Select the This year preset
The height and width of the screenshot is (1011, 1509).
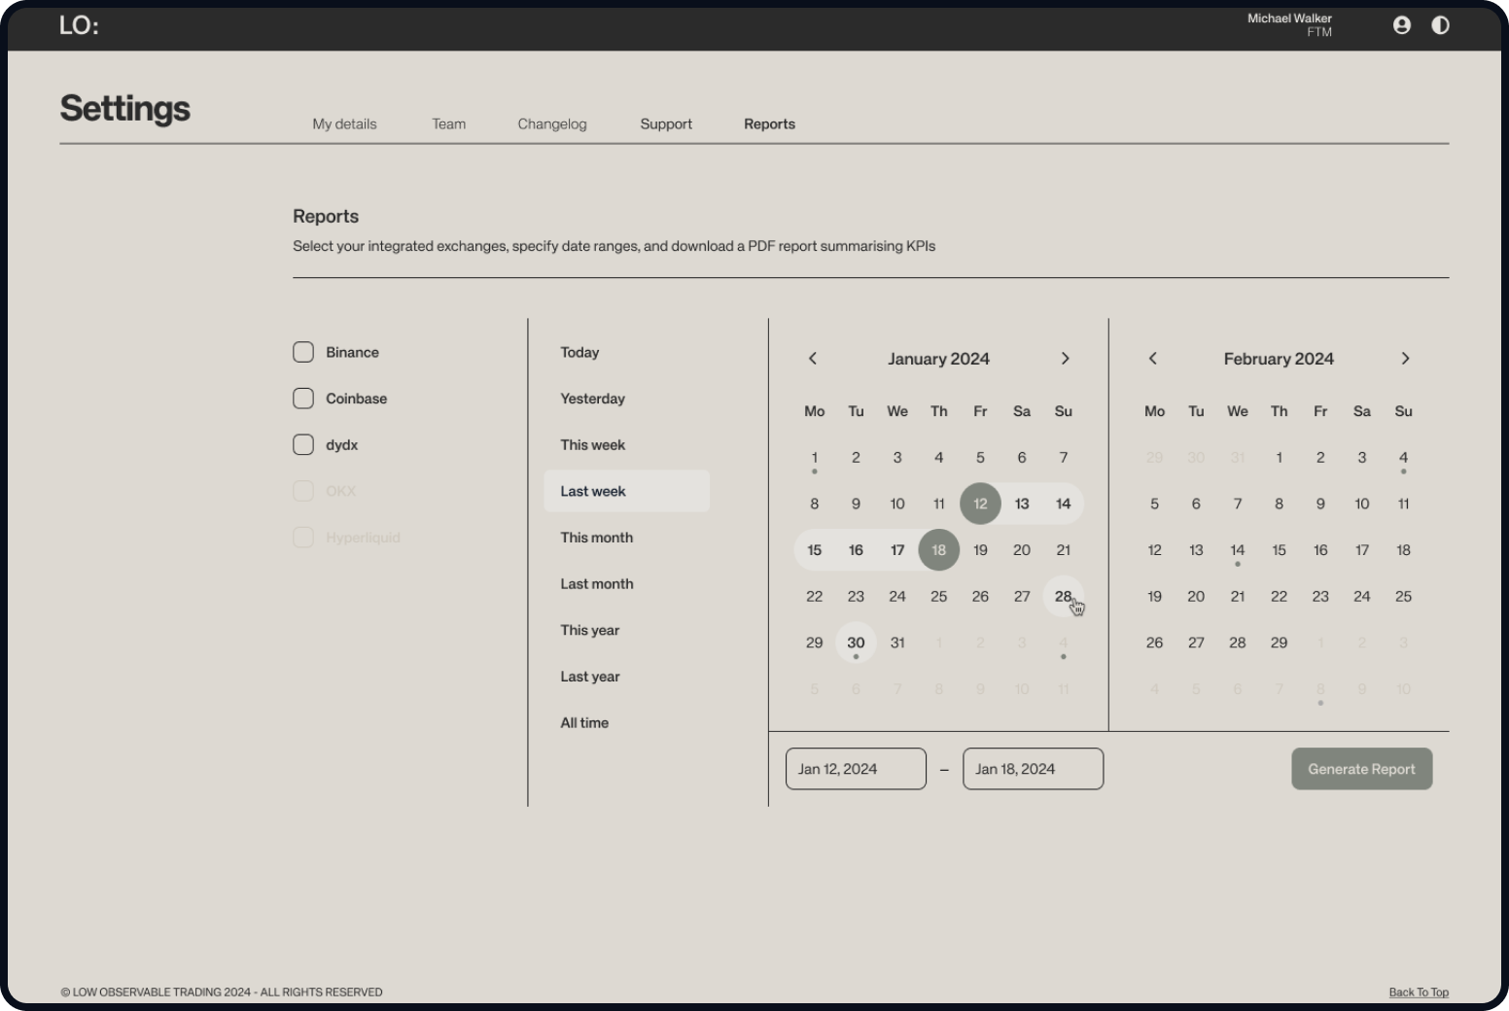589,630
